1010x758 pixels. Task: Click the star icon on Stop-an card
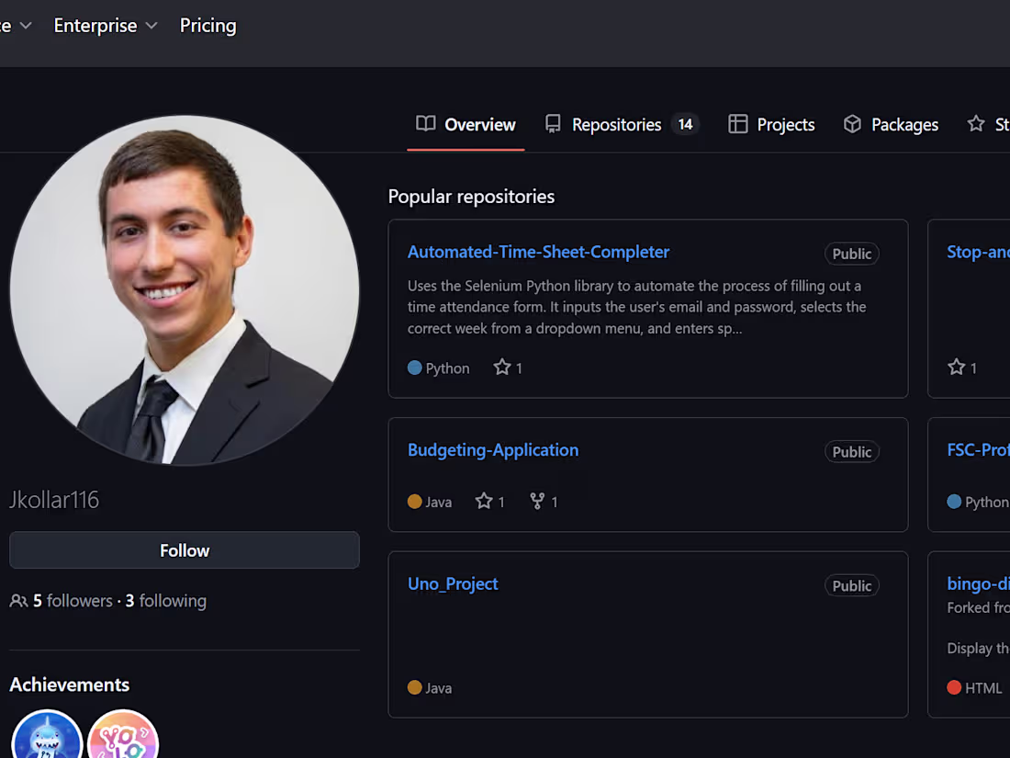[957, 368]
